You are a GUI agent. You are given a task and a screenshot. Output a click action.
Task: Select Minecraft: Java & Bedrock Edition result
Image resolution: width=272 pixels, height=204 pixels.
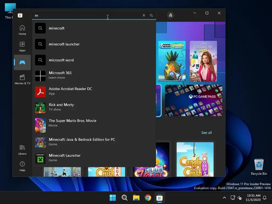pyautogui.click(x=94, y=143)
